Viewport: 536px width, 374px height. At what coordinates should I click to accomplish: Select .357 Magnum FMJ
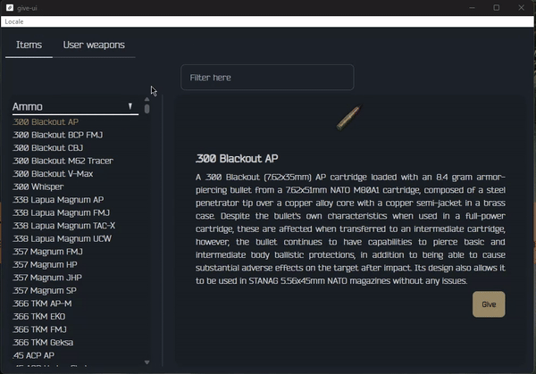coord(47,252)
